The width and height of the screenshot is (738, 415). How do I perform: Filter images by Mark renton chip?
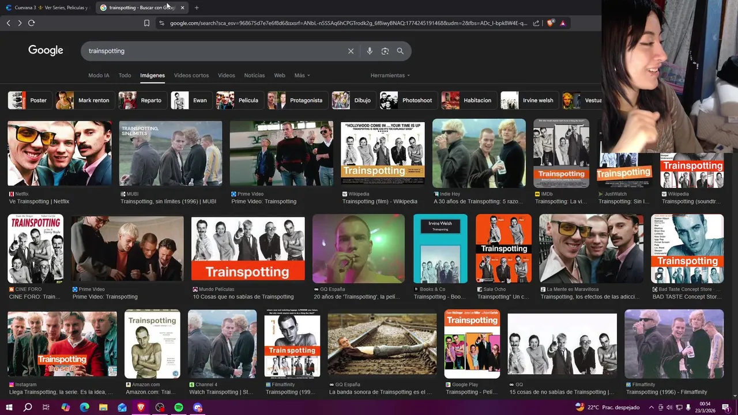tap(84, 100)
